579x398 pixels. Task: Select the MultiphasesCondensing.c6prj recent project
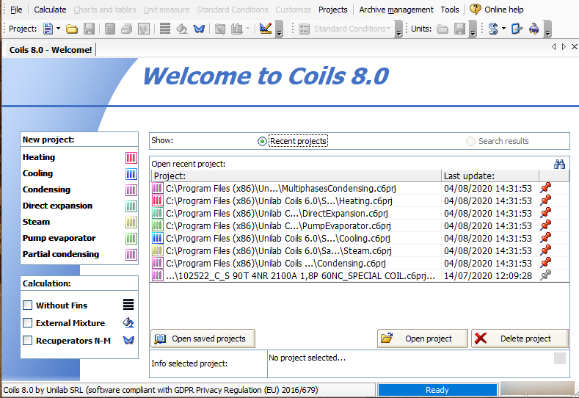[x=360, y=189]
